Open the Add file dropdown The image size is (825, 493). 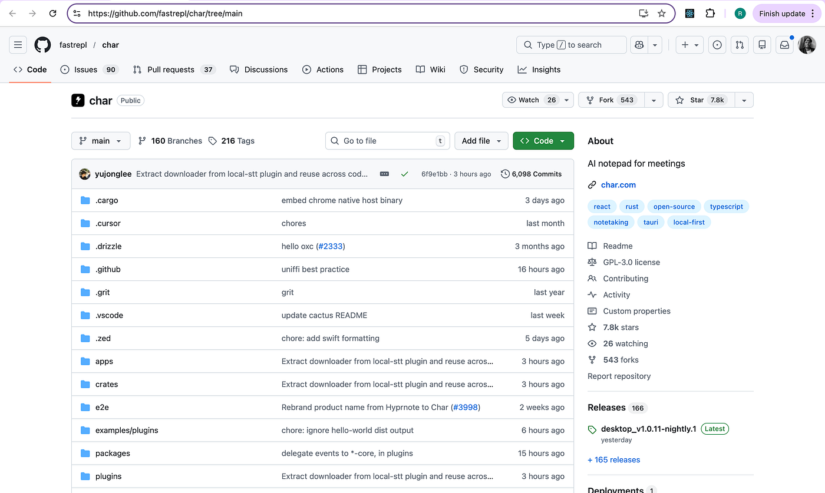point(481,141)
